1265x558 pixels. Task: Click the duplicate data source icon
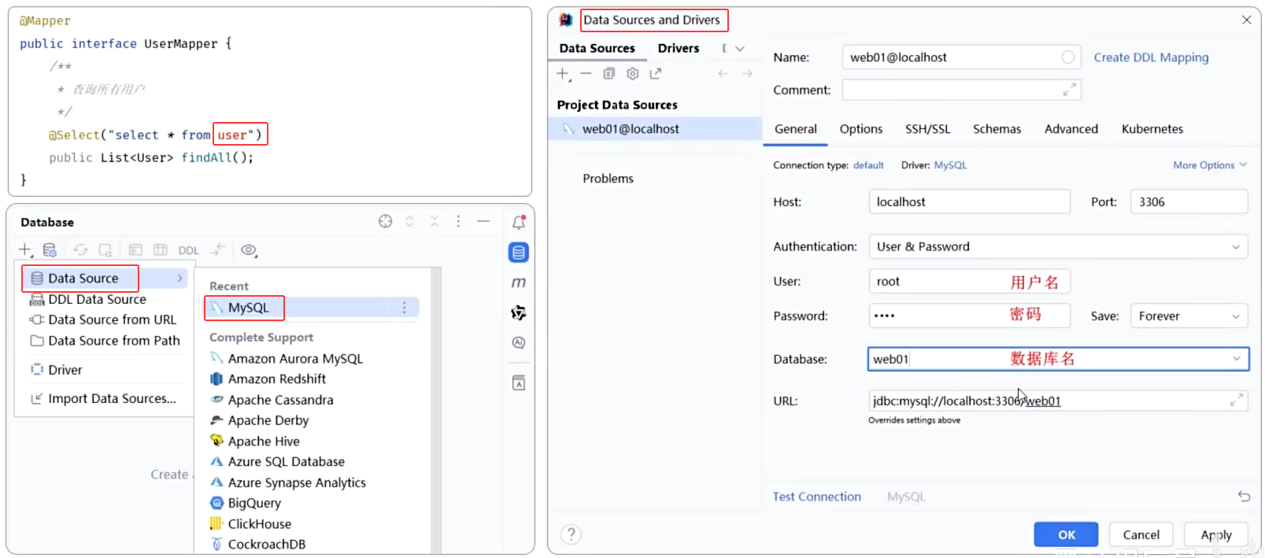tap(608, 74)
